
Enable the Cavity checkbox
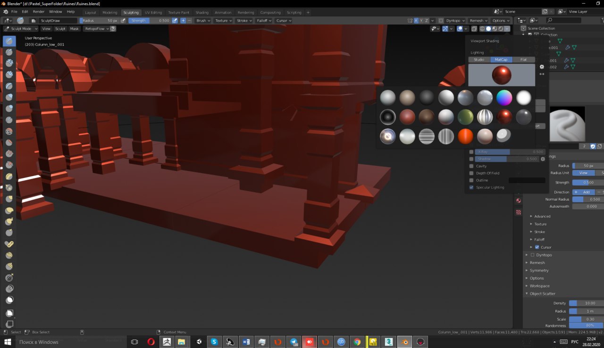tap(471, 166)
